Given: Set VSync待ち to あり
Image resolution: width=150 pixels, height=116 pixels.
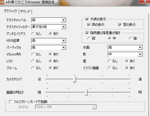Looking at the screenshot, I should [50, 54].
